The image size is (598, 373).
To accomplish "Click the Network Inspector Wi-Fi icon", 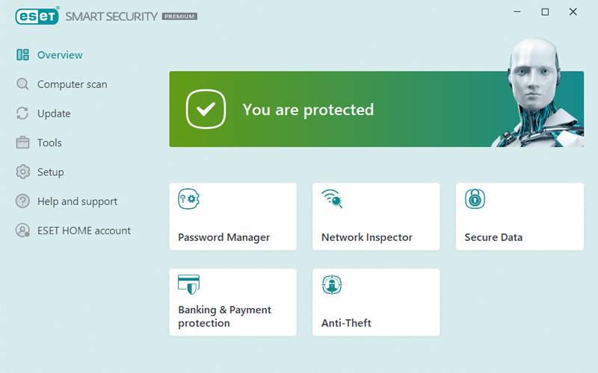I will pos(331,199).
